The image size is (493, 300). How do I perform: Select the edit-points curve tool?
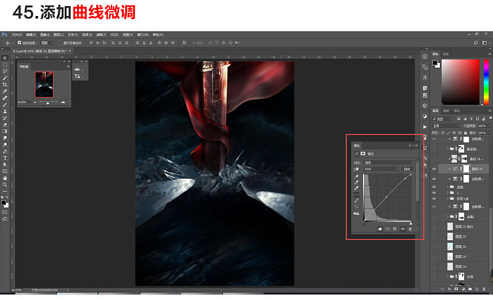point(356,195)
